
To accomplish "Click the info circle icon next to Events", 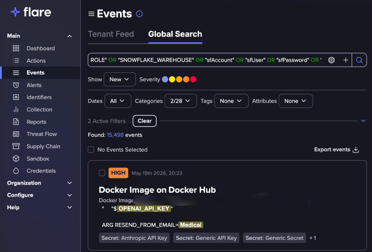I will [x=139, y=14].
